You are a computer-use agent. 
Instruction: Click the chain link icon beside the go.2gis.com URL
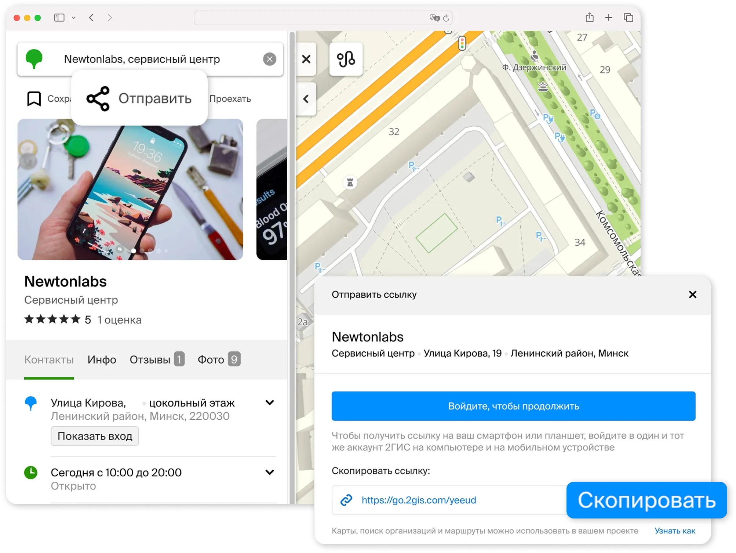tap(345, 500)
